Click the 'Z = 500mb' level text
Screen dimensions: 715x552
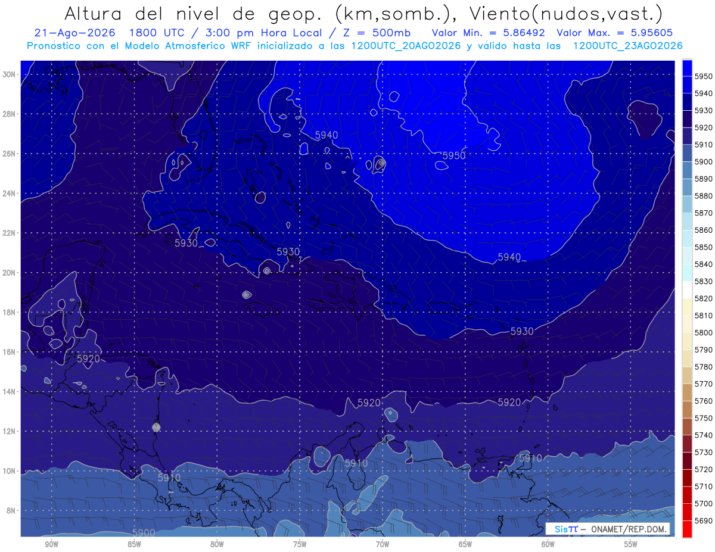[x=377, y=33]
